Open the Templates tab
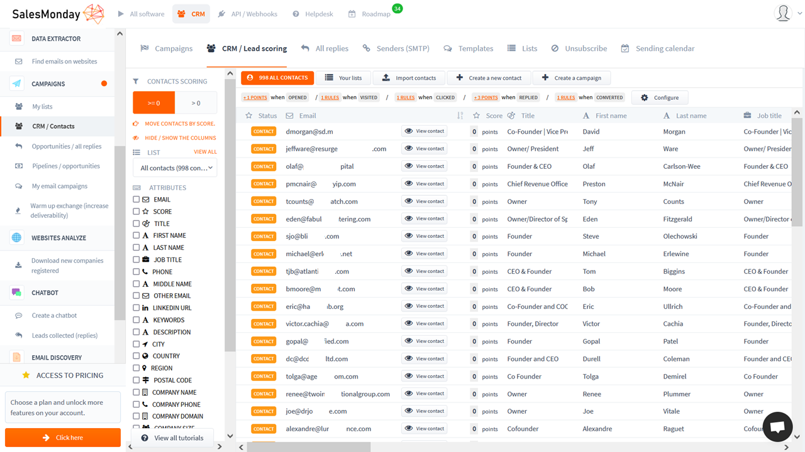The height and width of the screenshot is (452, 805). click(x=469, y=48)
